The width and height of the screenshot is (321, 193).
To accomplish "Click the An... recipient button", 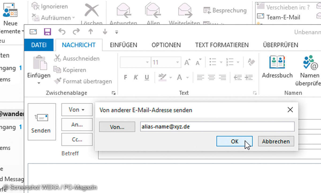I will coord(77,124).
